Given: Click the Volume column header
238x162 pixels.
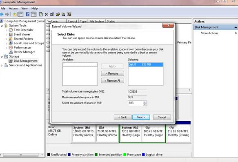Looking at the screenshot, I should [x=56, y=21].
